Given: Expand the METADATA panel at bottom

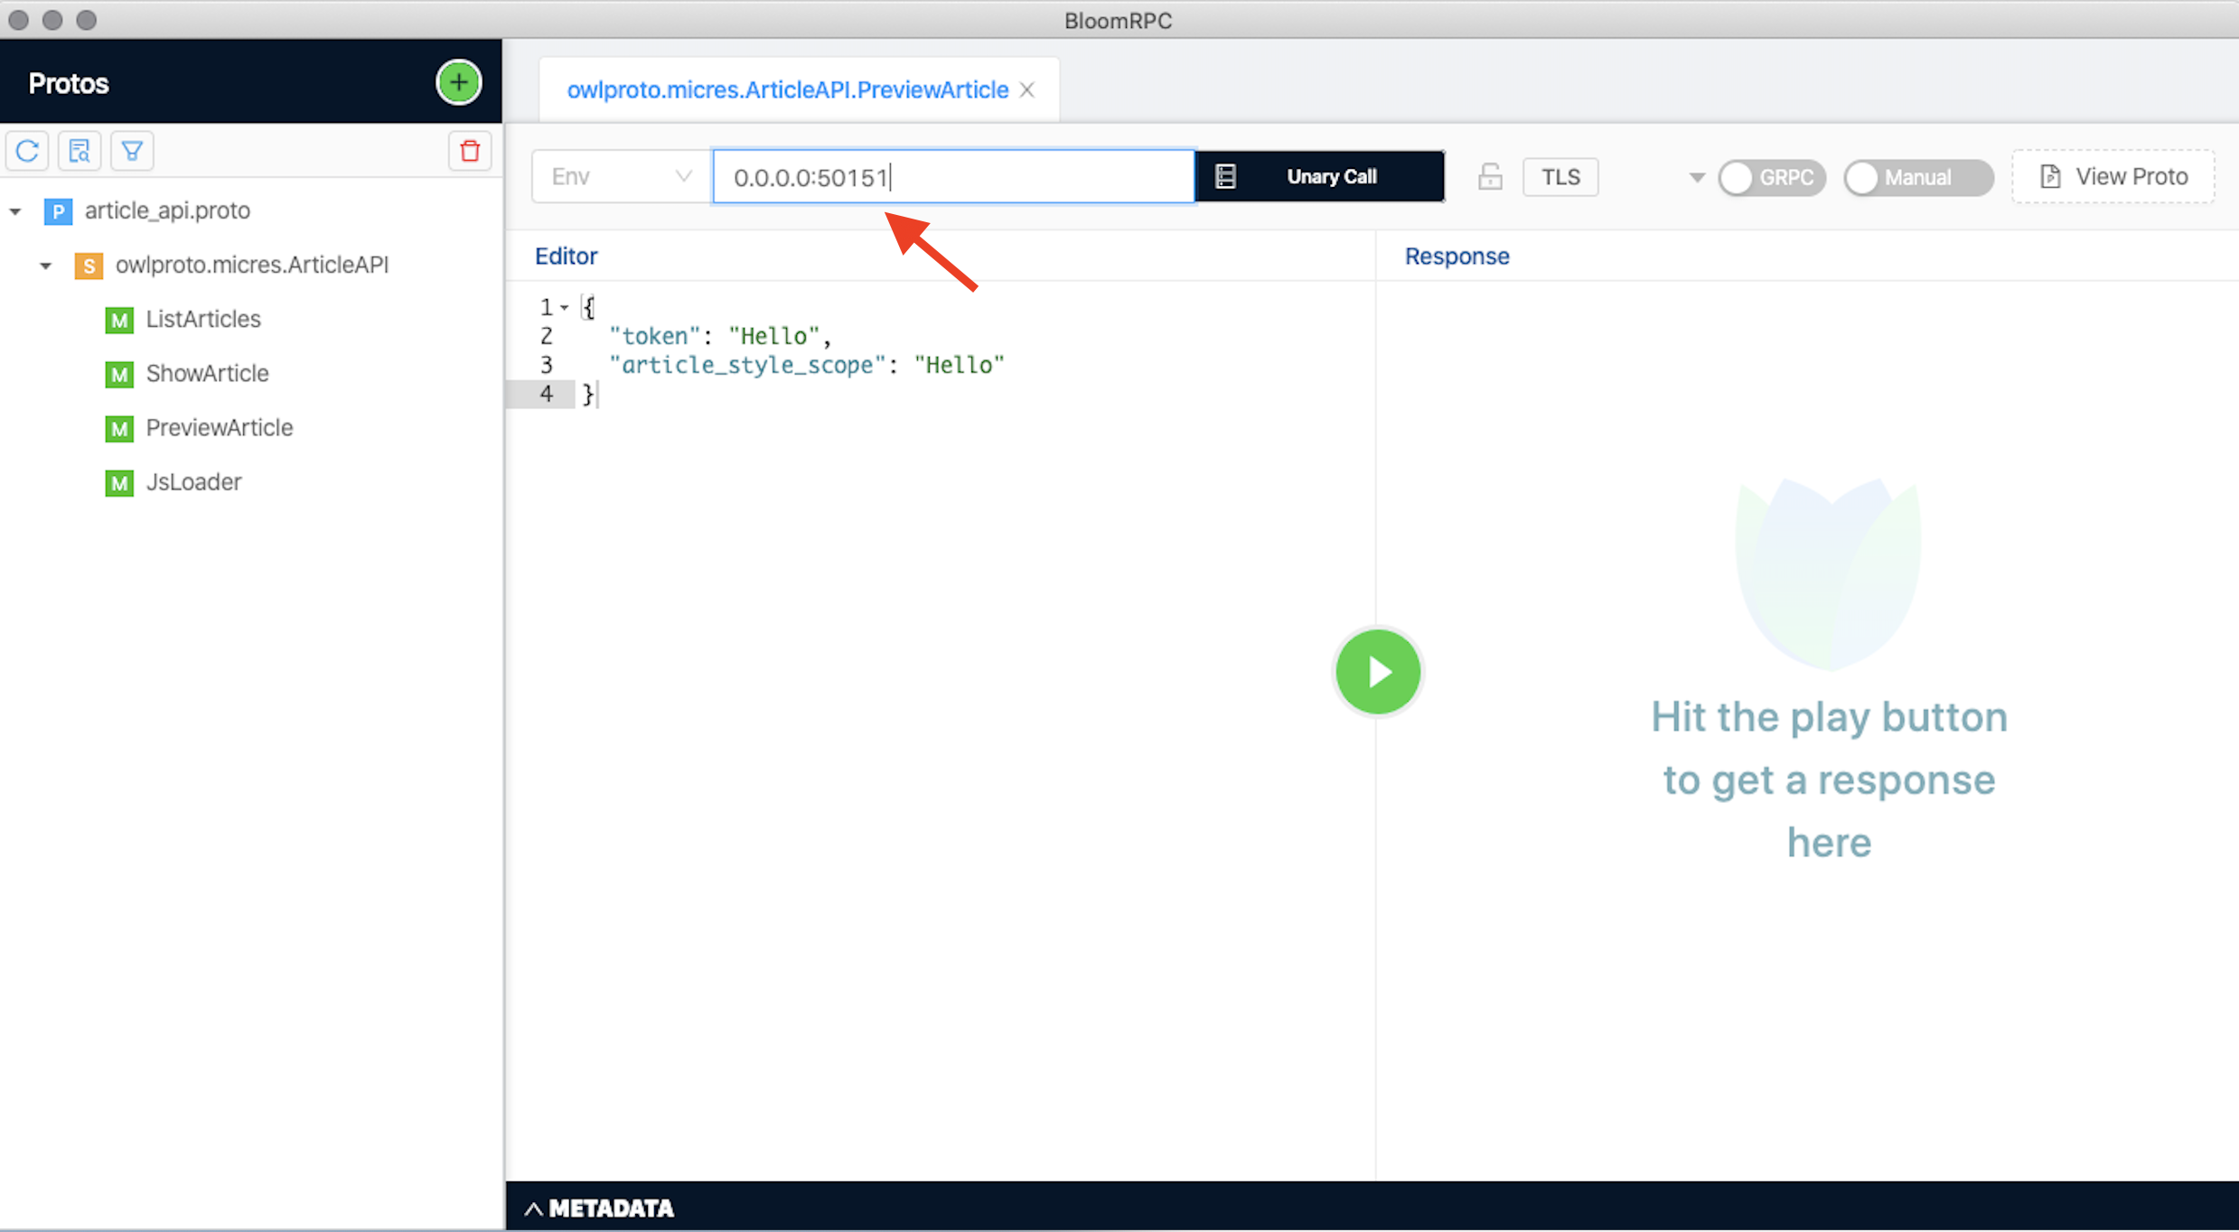Looking at the screenshot, I should [x=600, y=1209].
